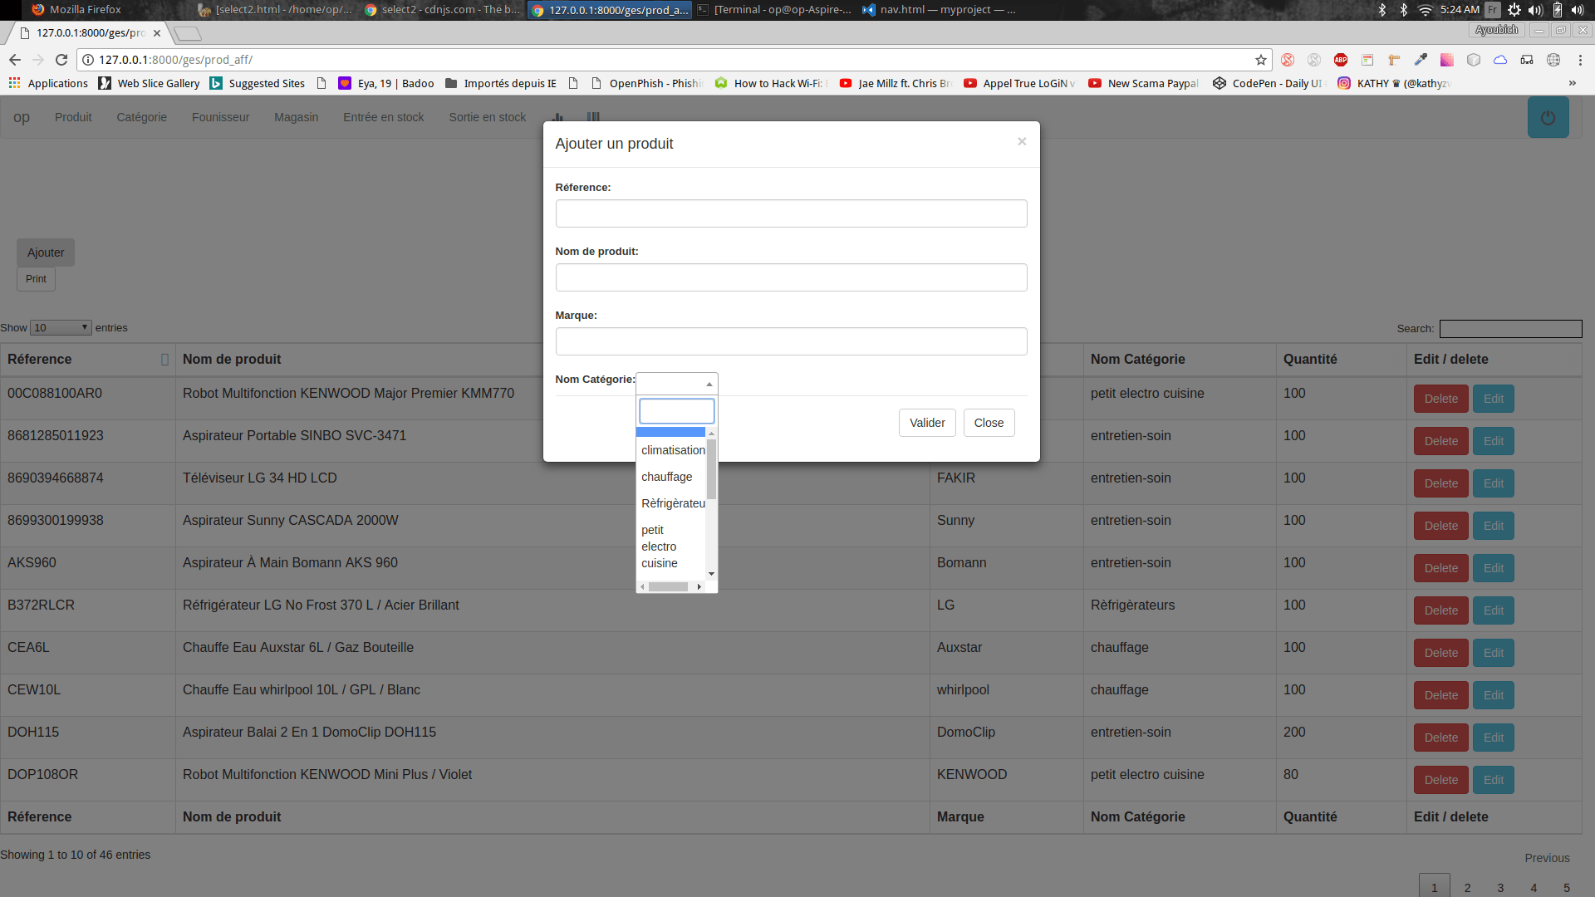
Task: Close the Ajouter un produit modal
Action: pyautogui.click(x=1022, y=141)
